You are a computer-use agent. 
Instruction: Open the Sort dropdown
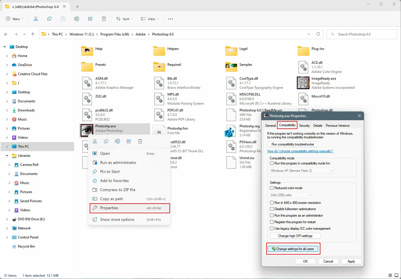(x=124, y=19)
